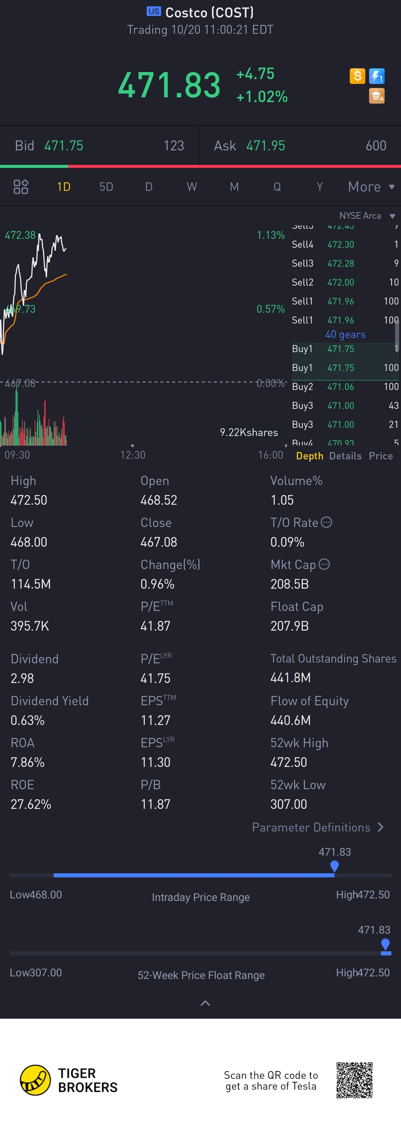The height and width of the screenshot is (1142, 401).
Task: Open the More timeframes dropdown
Action: pos(371,187)
